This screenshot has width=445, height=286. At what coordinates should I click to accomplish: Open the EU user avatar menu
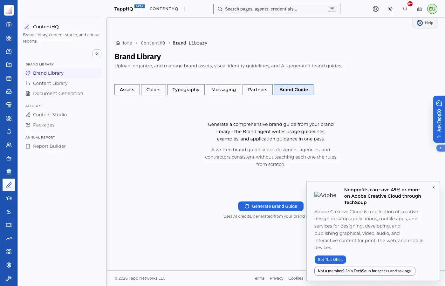tap(432, 9)
